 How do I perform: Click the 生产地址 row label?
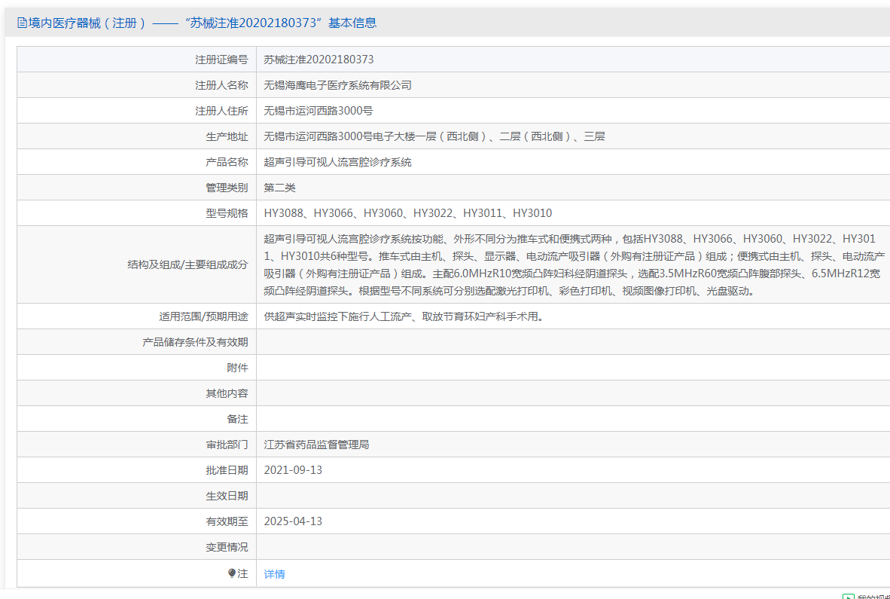tap(227, 136)
